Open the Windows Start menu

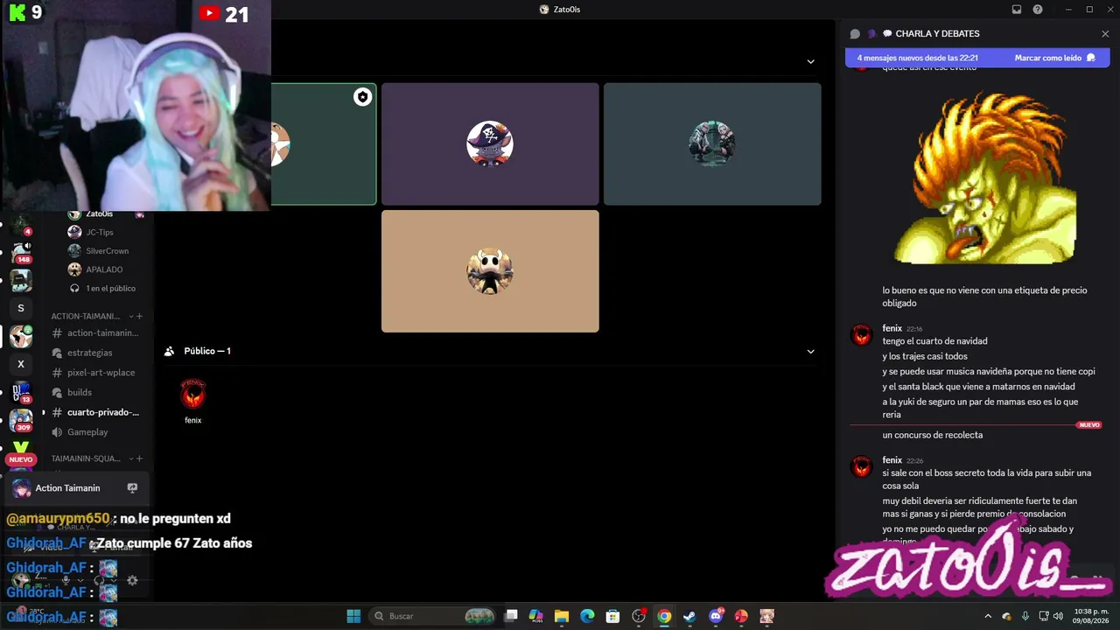click(x=353, y=616)
